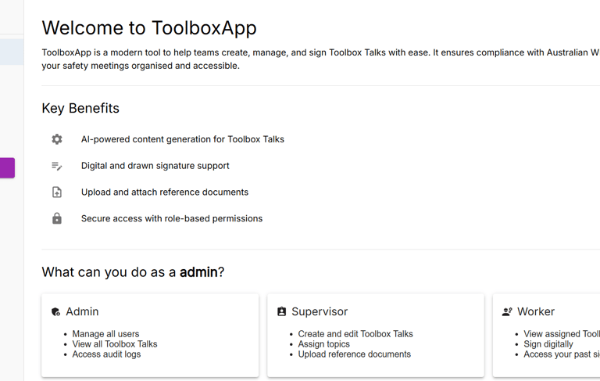Open the Supervisor role card

376,336
